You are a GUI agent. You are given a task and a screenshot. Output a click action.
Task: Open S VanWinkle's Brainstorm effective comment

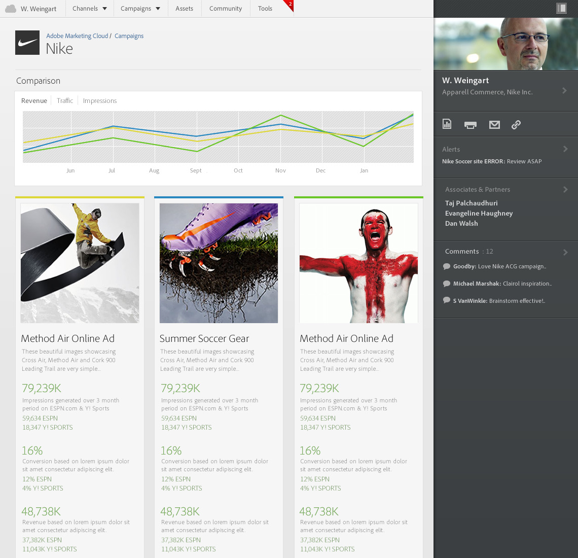coord(499,301)
